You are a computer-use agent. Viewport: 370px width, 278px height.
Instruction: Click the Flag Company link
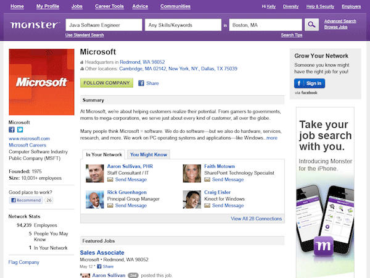click(x=24, y=262)
